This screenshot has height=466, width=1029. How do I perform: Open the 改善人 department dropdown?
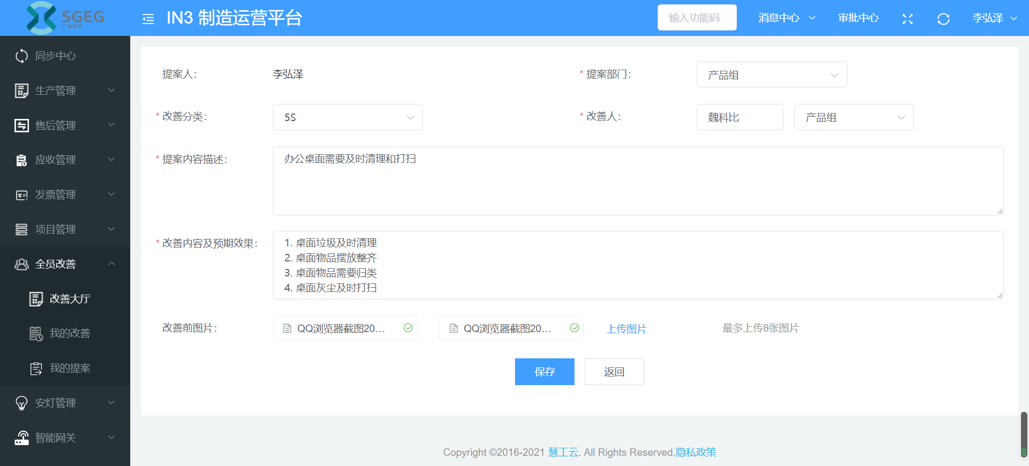tap(853, 117)
